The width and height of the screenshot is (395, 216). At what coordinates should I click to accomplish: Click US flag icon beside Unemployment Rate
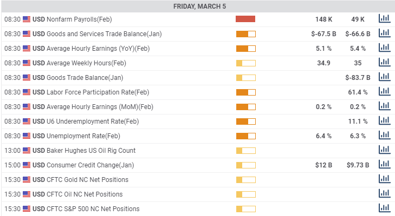coord(27,136)
